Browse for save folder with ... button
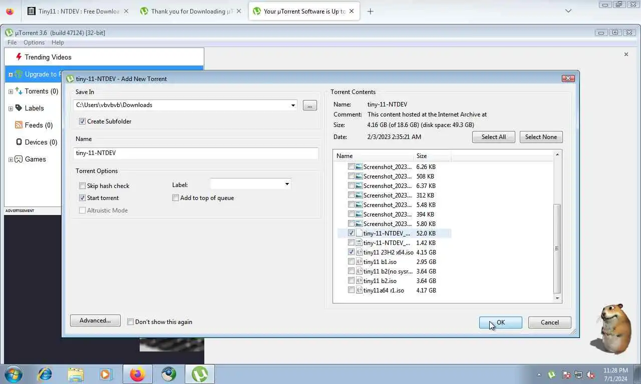This screenshot has width=641, height=384. coord(310,105)
